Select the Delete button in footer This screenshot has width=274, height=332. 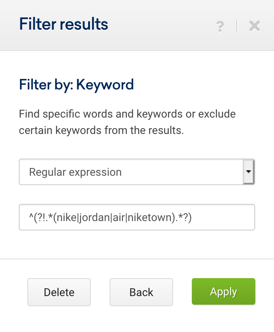click(x=59, y=292)
